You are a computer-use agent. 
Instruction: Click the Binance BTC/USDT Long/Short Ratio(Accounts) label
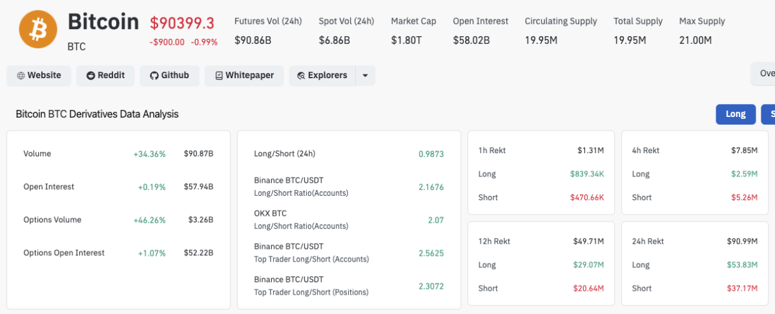301,187
